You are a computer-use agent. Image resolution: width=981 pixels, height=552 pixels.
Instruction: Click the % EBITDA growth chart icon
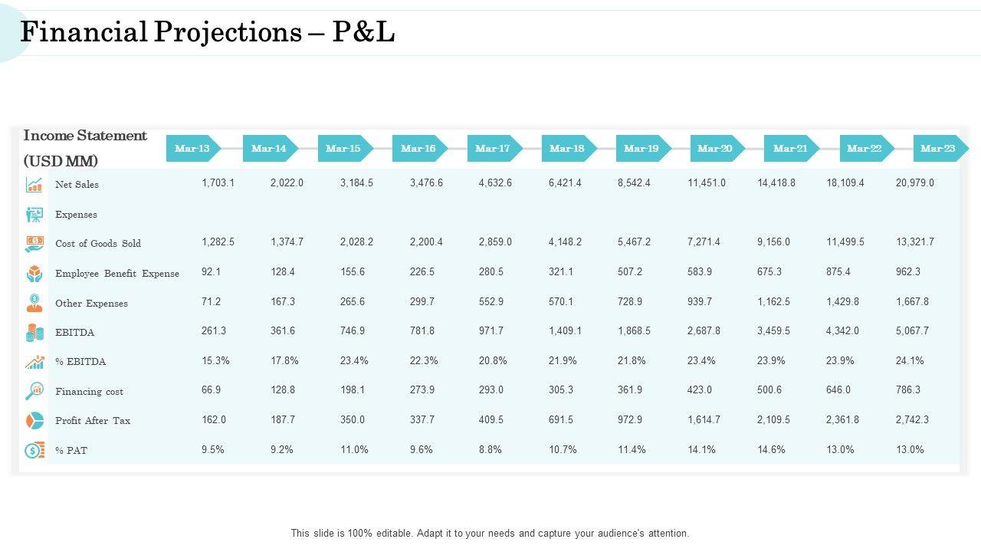(34, 362)
